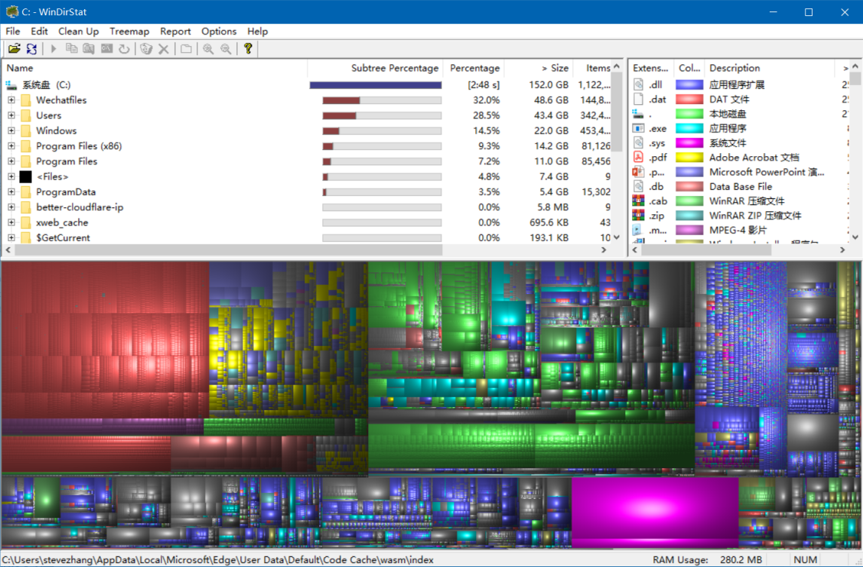Image resolution: width=863 pixels, height=567 pixels.
Task: Expand the Program Files (x86) node
Action: tap(11, 146)
